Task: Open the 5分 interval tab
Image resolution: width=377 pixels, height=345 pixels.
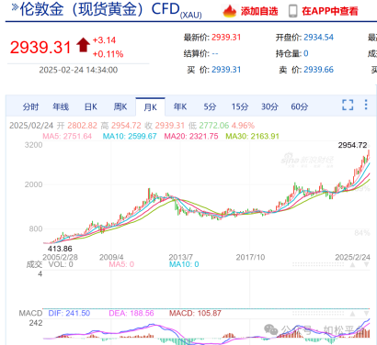Action: 210,106
